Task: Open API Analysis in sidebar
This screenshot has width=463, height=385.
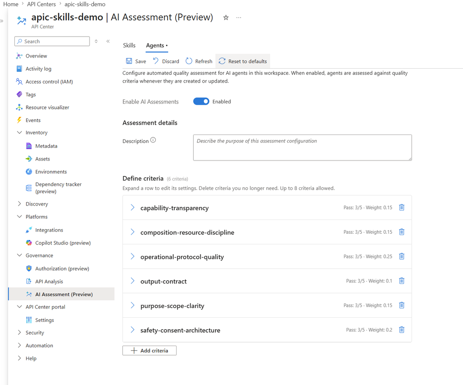Action: 49,281
